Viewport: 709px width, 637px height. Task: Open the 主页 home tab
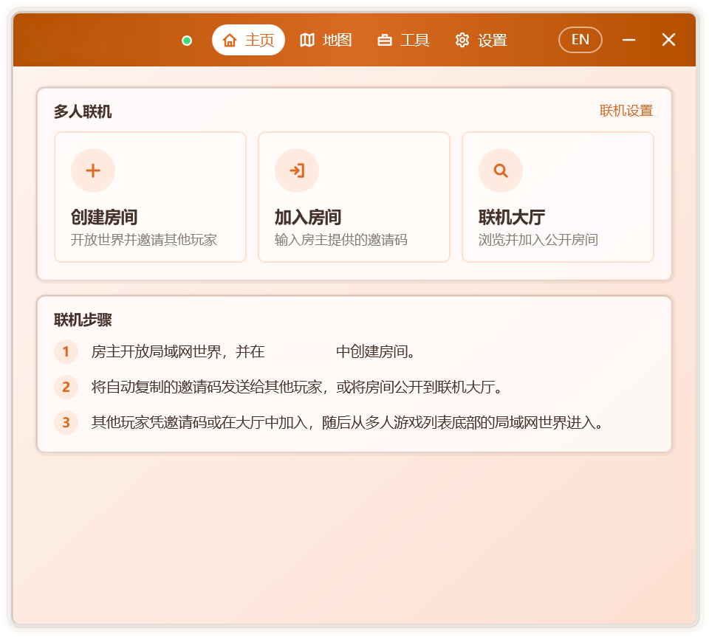tap(248, 40)
